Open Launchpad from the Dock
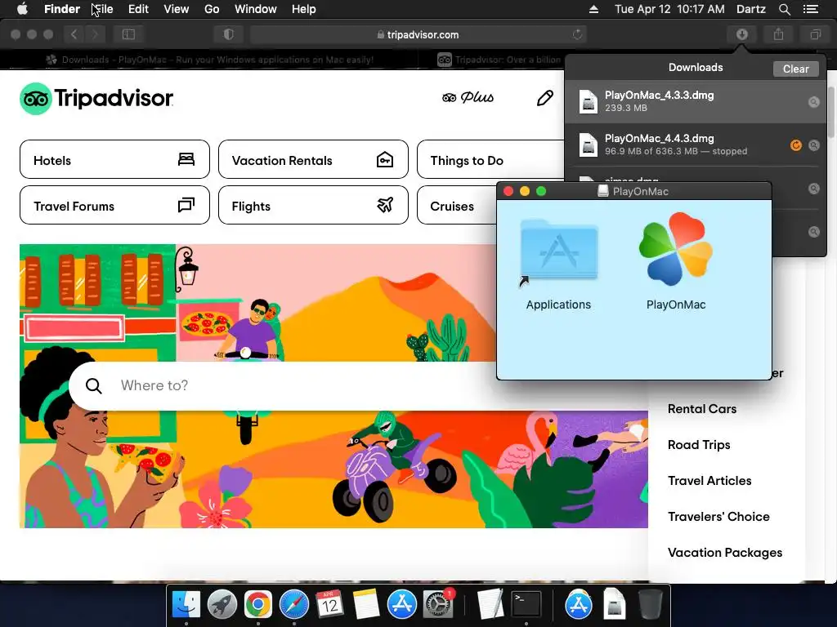 [x=222, y=605]
